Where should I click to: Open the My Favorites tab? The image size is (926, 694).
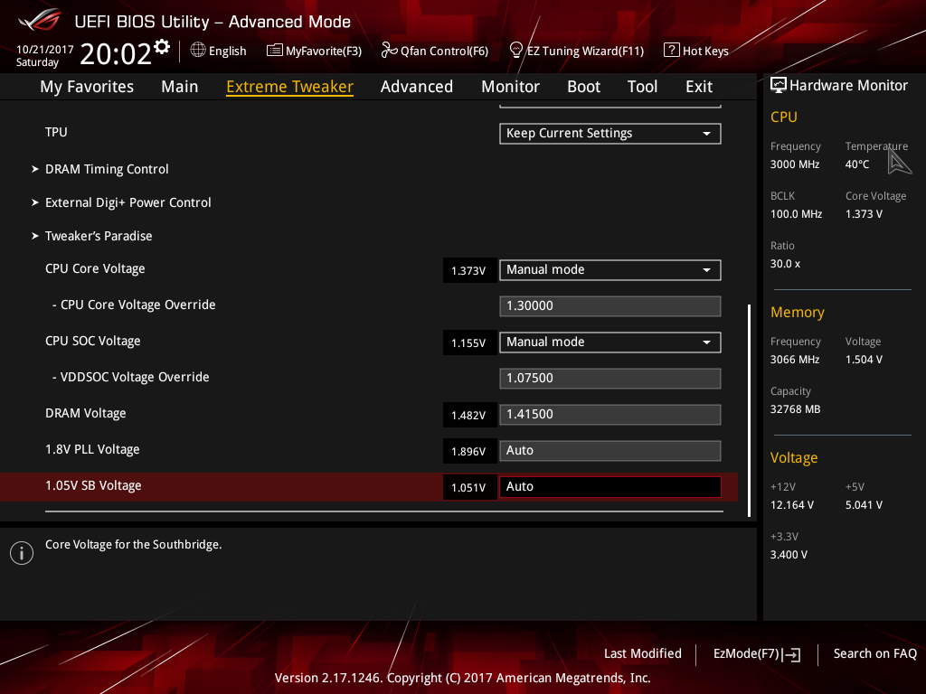87,87
